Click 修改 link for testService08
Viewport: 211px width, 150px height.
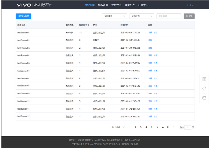(155, 86)
